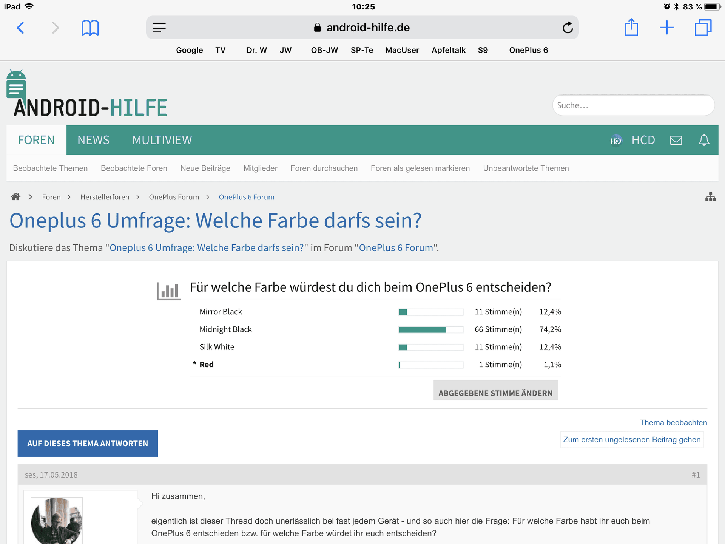Open the SP-Te bookmark
Screen dimensions: 725x544
coord(362,50)
